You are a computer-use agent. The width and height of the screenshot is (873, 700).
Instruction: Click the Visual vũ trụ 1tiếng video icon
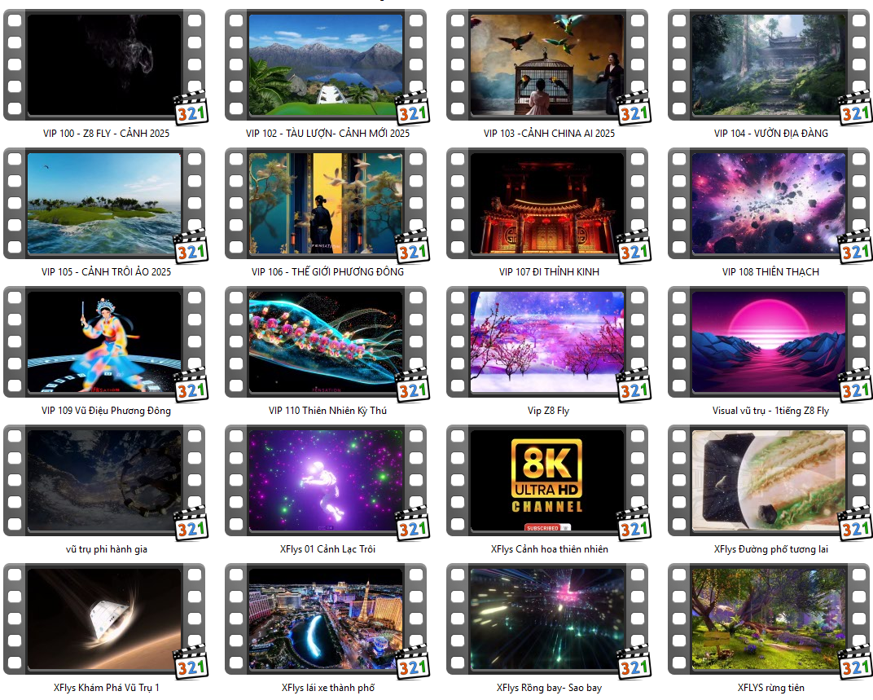click(x=769, y=343)
